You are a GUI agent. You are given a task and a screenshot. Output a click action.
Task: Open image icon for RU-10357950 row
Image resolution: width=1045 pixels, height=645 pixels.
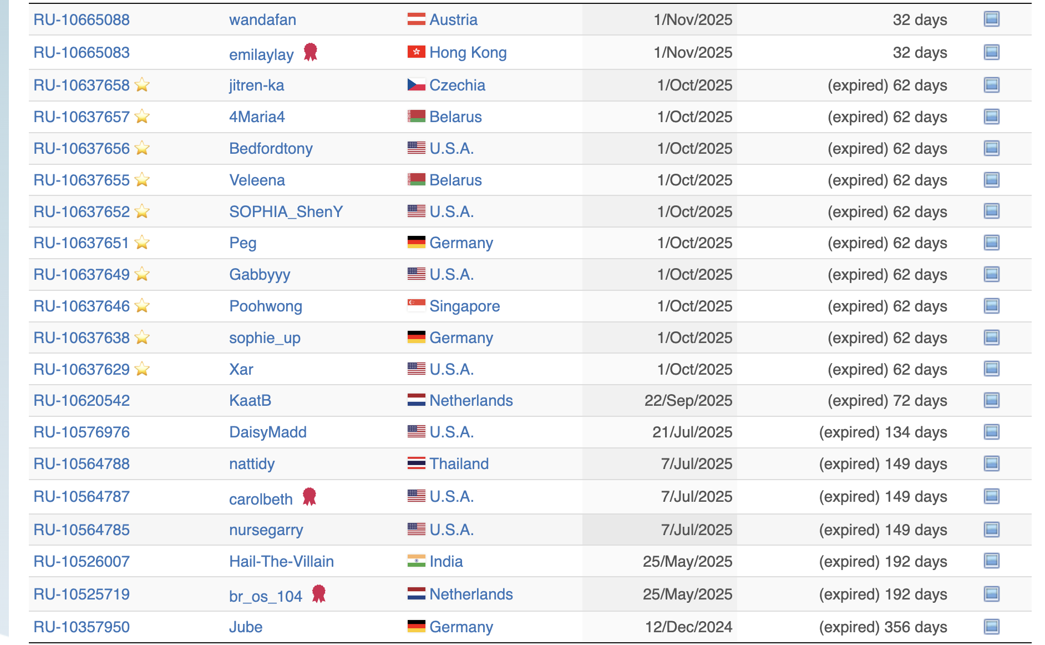click(991, 627)
